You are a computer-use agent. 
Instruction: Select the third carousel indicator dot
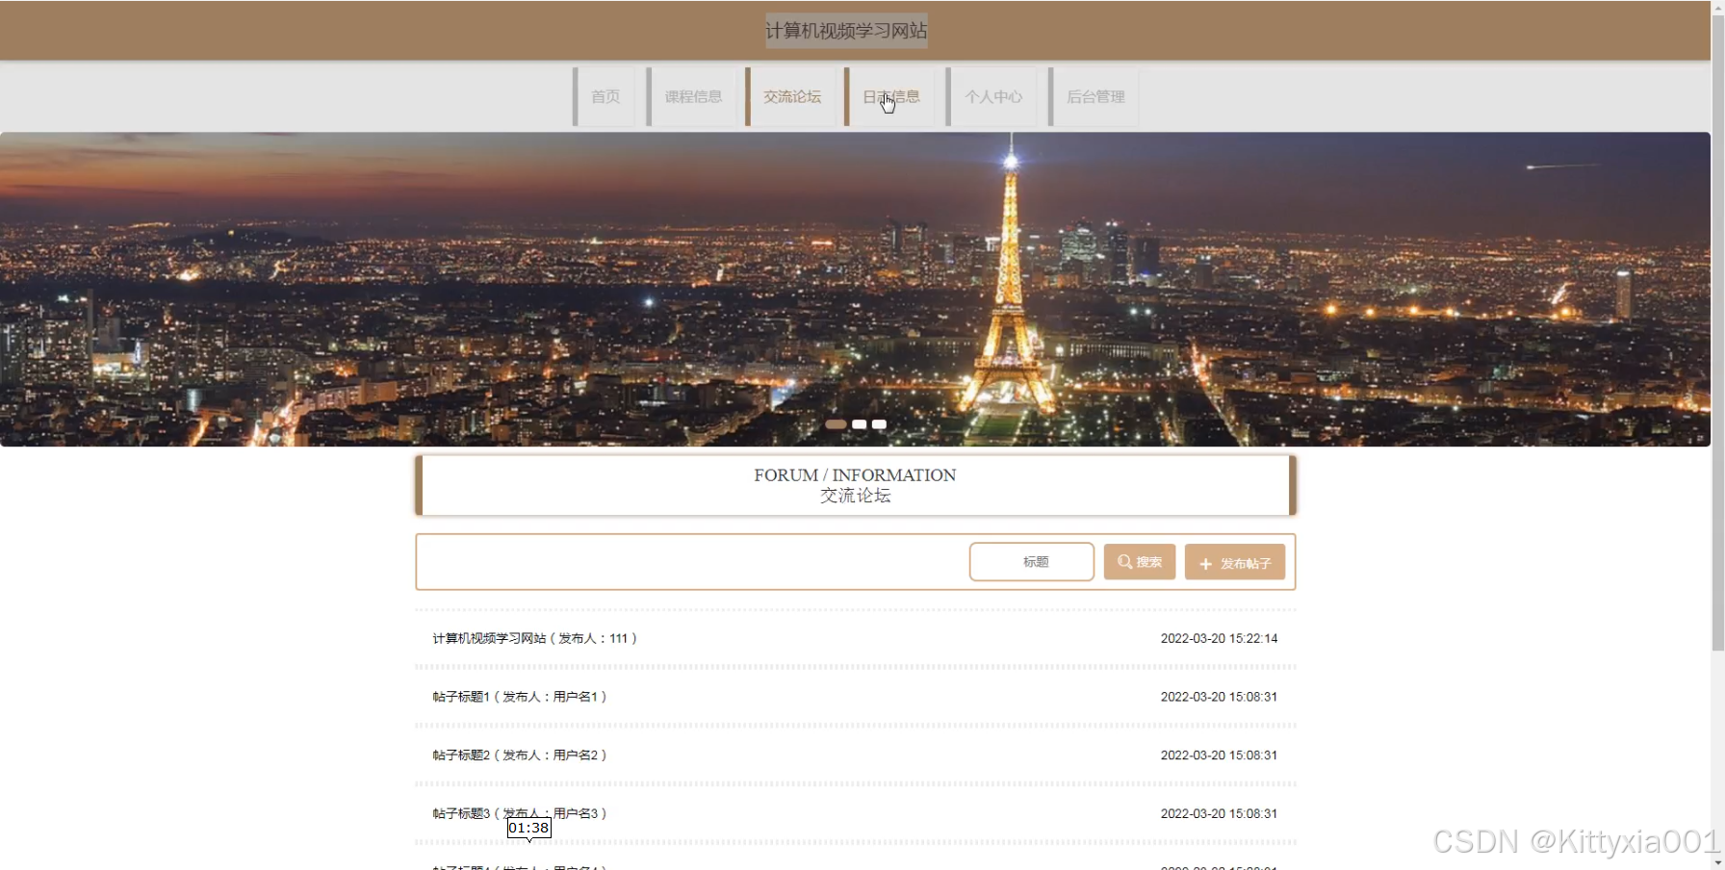point(879,424)
